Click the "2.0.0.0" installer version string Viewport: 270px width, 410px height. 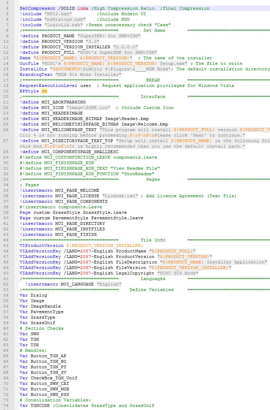tap(125, 47)
